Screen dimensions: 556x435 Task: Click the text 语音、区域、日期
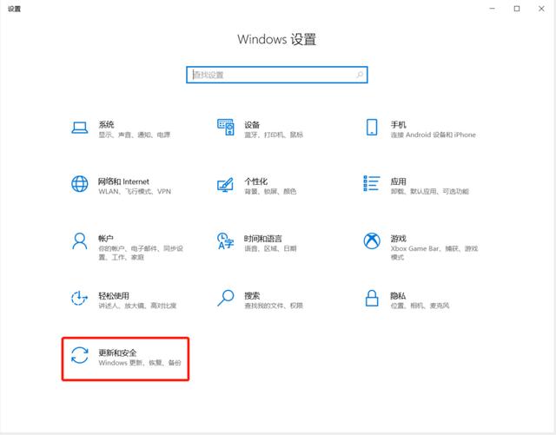(270, 248)
